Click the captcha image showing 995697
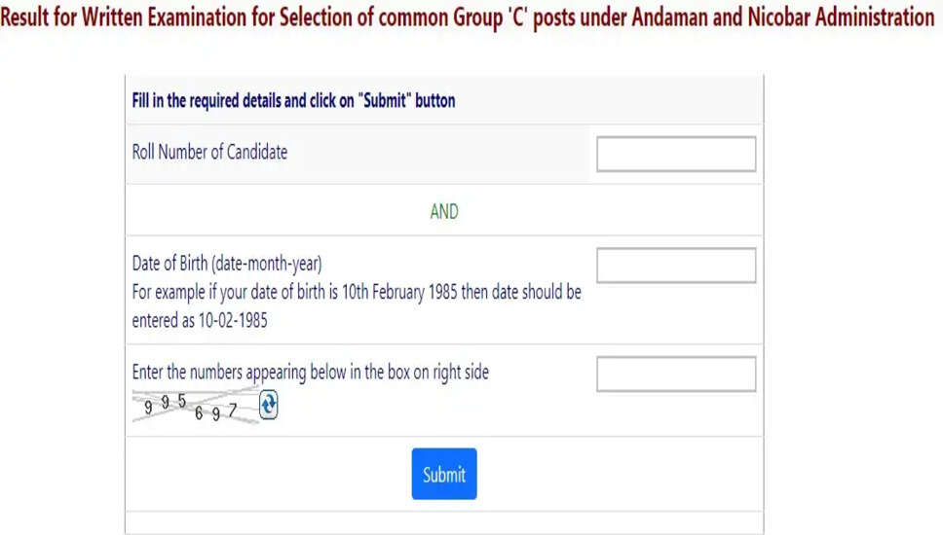This screenshot has height=535, width=943. tap(195, 407)
